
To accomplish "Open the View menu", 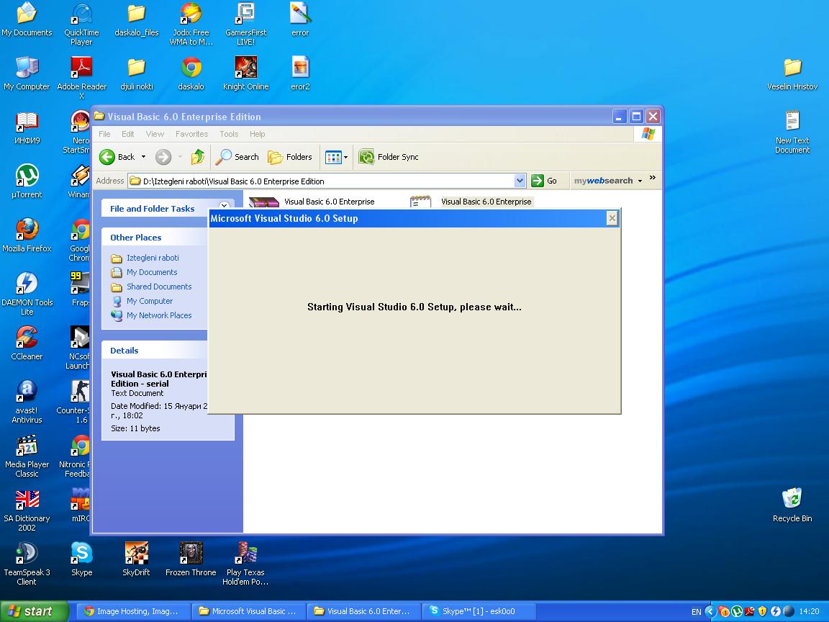I will tap(155, 134).
